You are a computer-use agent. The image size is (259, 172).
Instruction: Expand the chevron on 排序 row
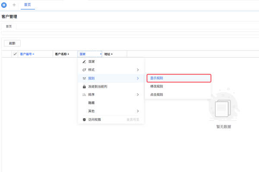click(x=138, y=95)
